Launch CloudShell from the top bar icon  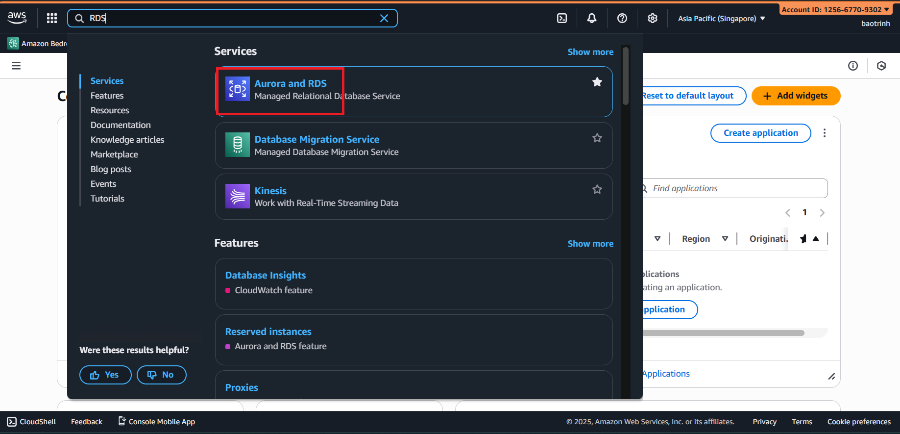point(562,18)
